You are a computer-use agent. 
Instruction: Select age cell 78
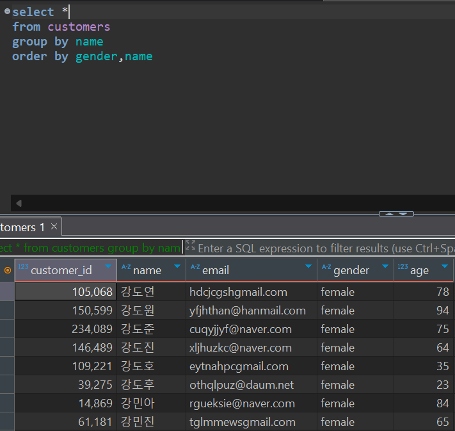click(424, 291)
